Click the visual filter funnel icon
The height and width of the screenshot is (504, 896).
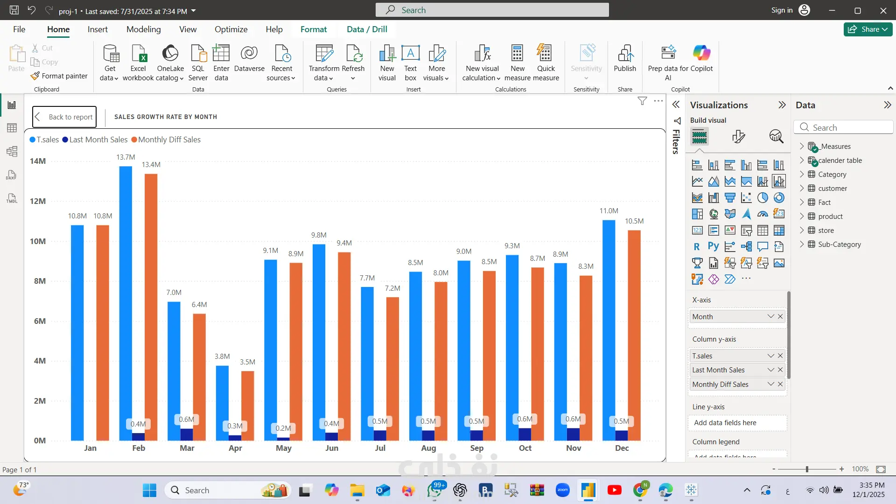pyautogui.click(x=642, y=101)
